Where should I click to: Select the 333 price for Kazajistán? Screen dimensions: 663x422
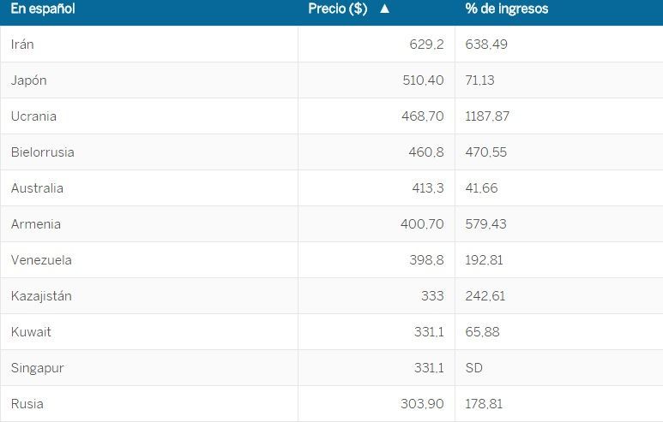pos(432,296)
